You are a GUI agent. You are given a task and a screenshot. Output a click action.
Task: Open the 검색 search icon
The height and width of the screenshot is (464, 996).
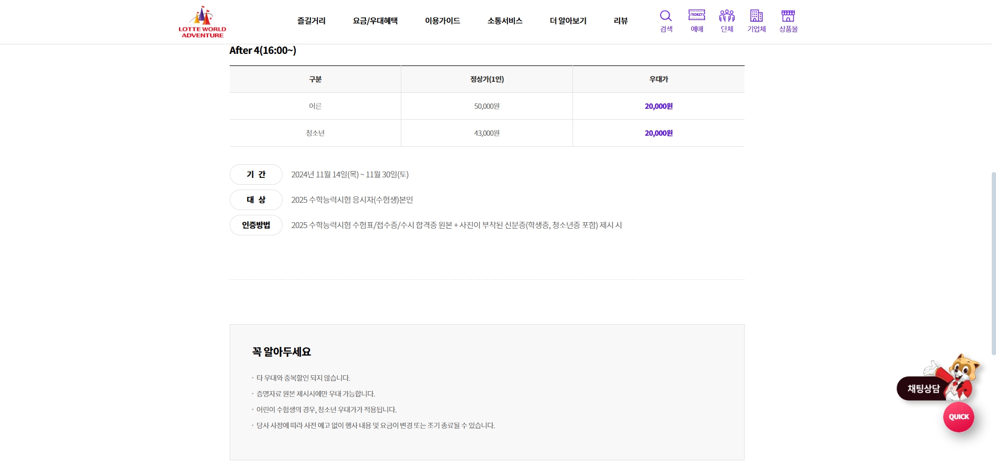[666, 21]
